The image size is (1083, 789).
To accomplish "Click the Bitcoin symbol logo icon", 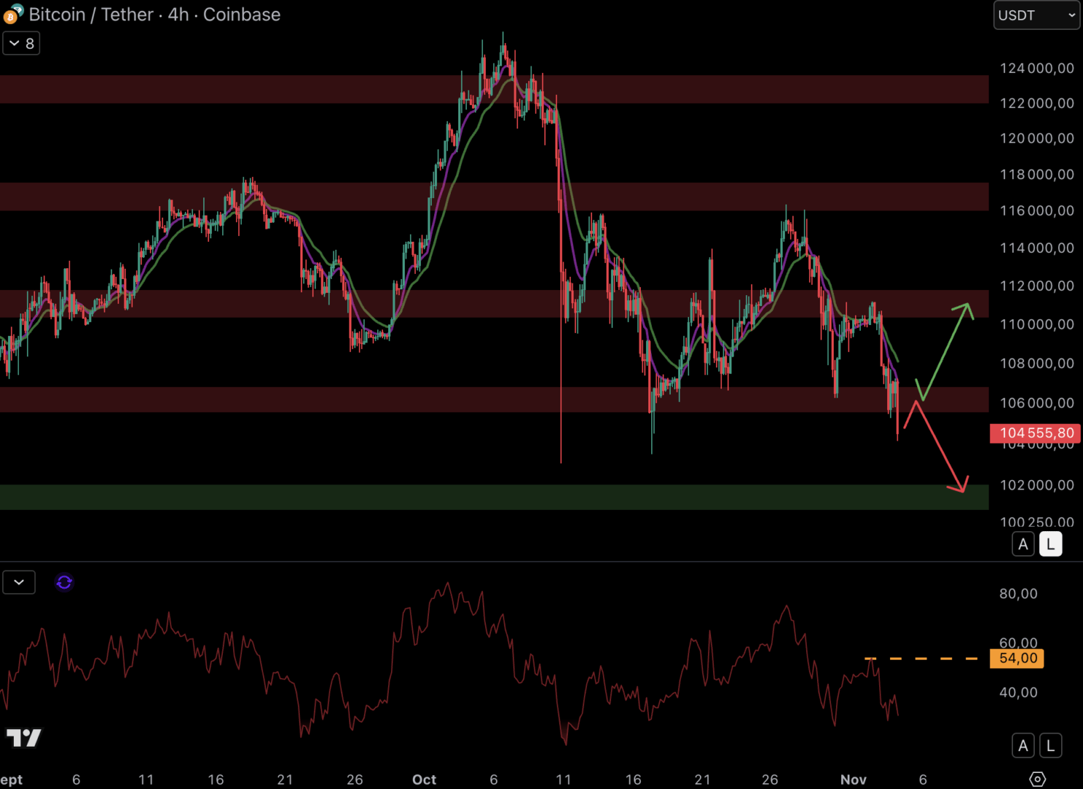I will [12, 15].
